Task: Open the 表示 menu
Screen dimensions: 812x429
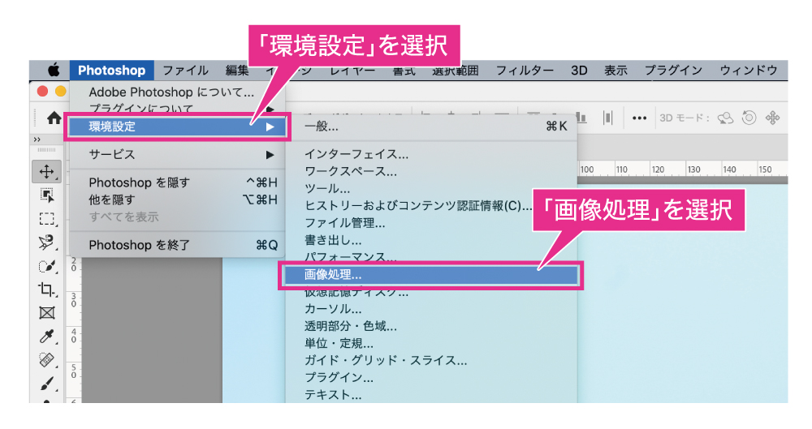Action: pyautogui.click(x=615, y=71)
